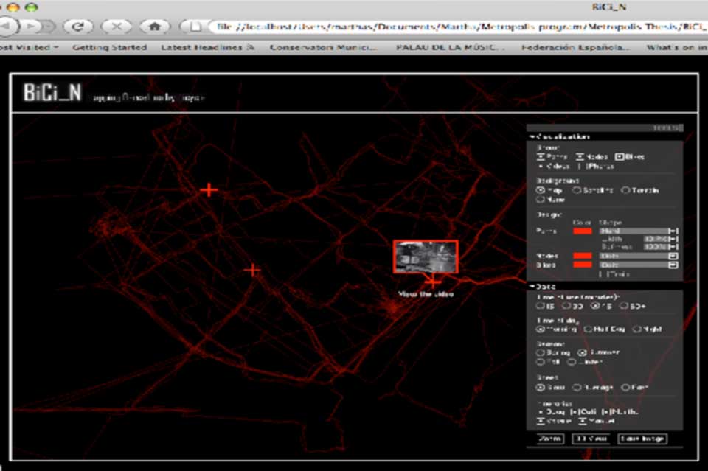Select the Summer season option
708x471 pixels.
pos(583,352)
